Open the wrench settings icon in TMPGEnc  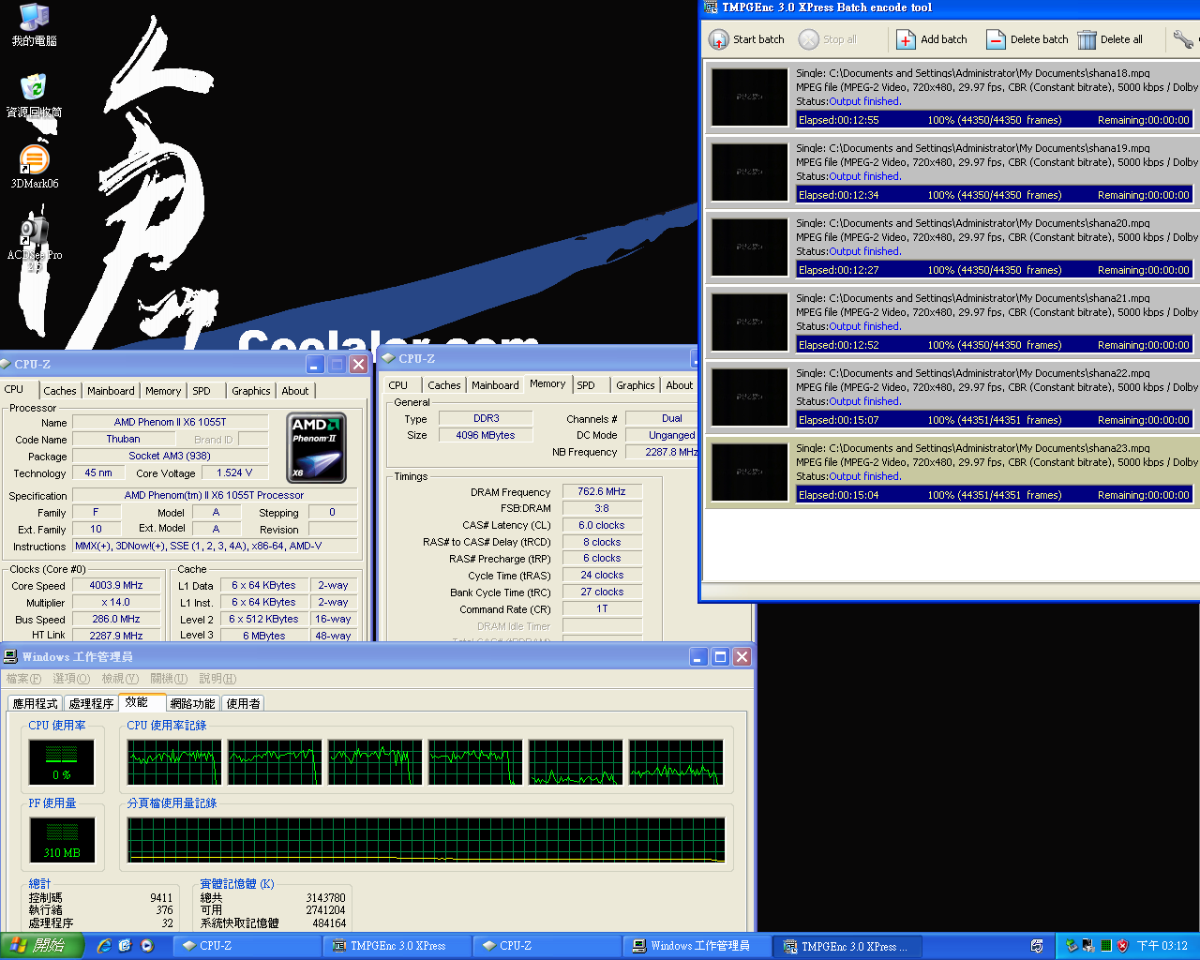1183,39
